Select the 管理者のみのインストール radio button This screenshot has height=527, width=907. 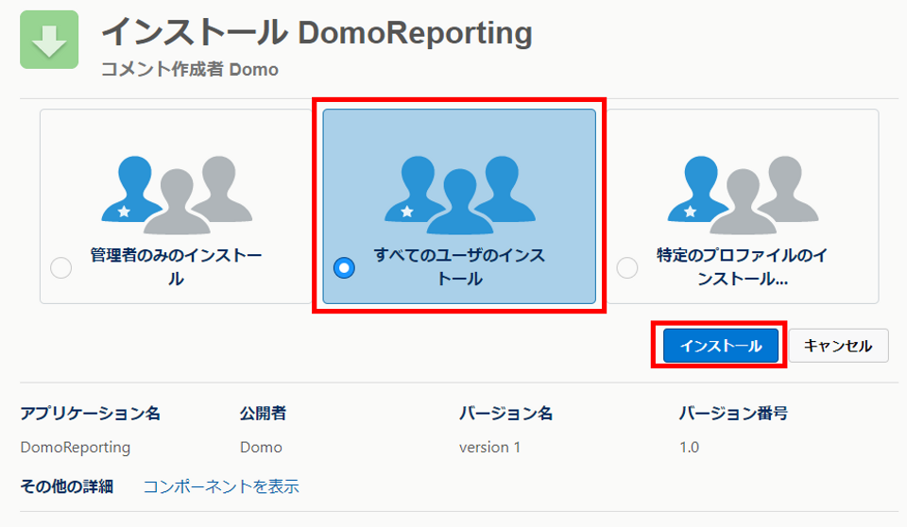click(60, 268)
